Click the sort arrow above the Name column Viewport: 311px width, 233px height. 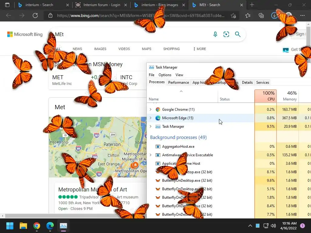coord(181,91)
